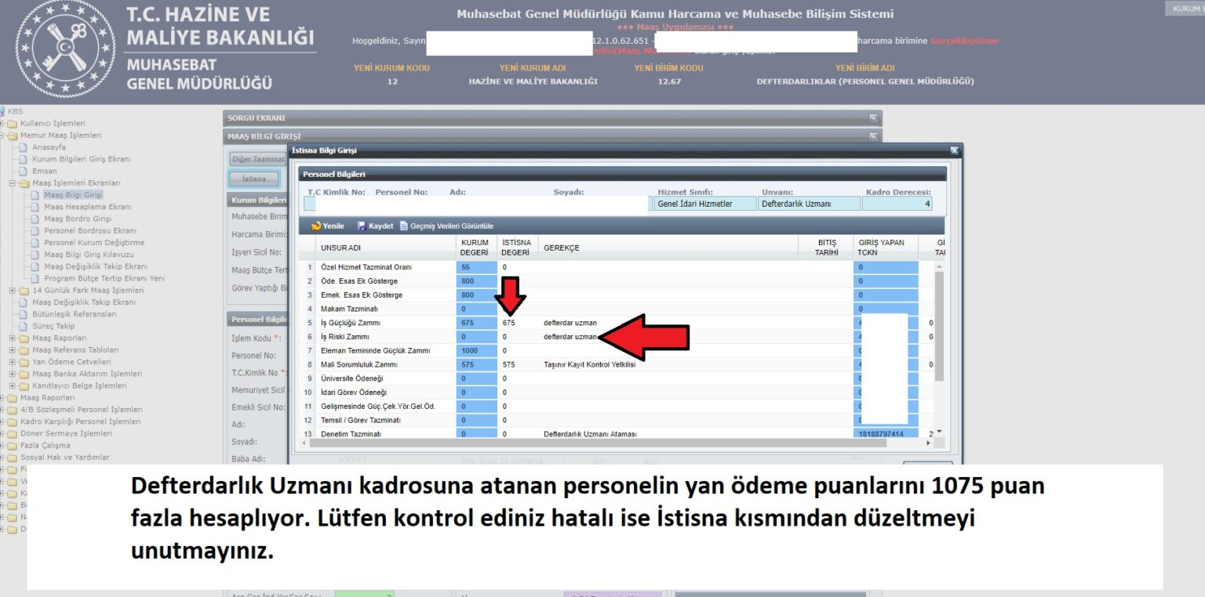Image resolution: width=1205 pixels, height=597 pixels.
Task: Click folder icon beside Maaş Raporları under Memur
Action: pos(24,338)
